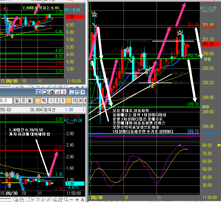The image size is (221, 202).
Task: Click the cascade windows icon in titlebar
Action: [x=45, y=93]
